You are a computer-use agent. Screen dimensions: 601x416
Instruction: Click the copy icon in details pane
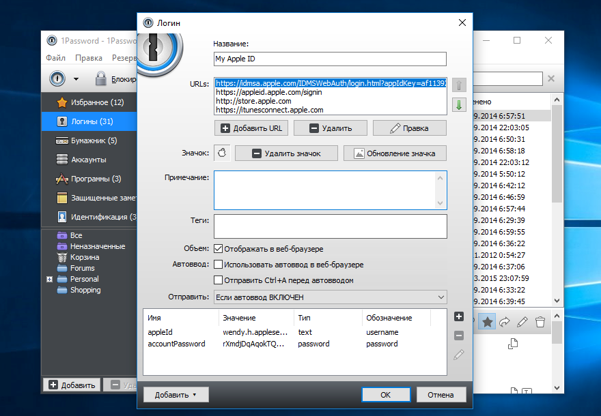[513, 344]
